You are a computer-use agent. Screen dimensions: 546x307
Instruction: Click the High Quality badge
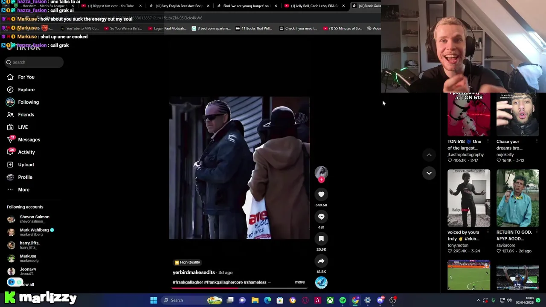(187, 262)
